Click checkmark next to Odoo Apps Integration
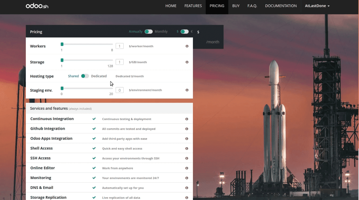Viewport: 359px width, 200px height. click(x=94, y=138)
